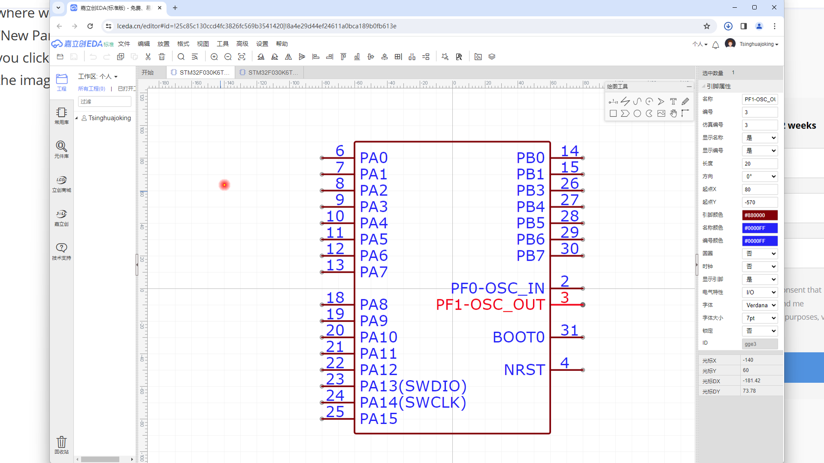Collapse the Tsinghuajoking tree node
The width and height of the screenshot is (824, 463).
(77, 118)
